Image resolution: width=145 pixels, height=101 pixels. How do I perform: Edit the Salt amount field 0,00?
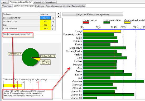[45, 25]
